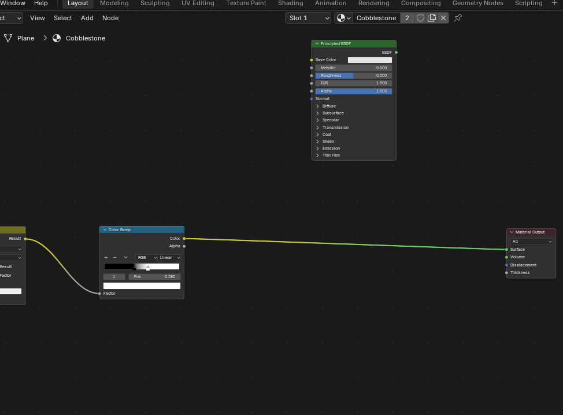Image resolution: width=563 pixels, height=415 pixels.
Task: Open Color Ramp tools chevron menu
Action: 125,258
